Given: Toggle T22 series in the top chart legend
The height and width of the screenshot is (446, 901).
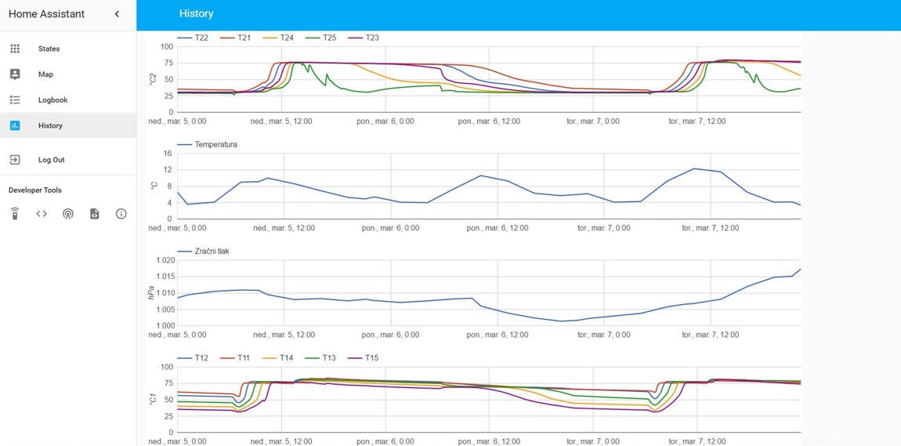Looking at the screenshot, I should pyautogui.click(x=193, y=38).
